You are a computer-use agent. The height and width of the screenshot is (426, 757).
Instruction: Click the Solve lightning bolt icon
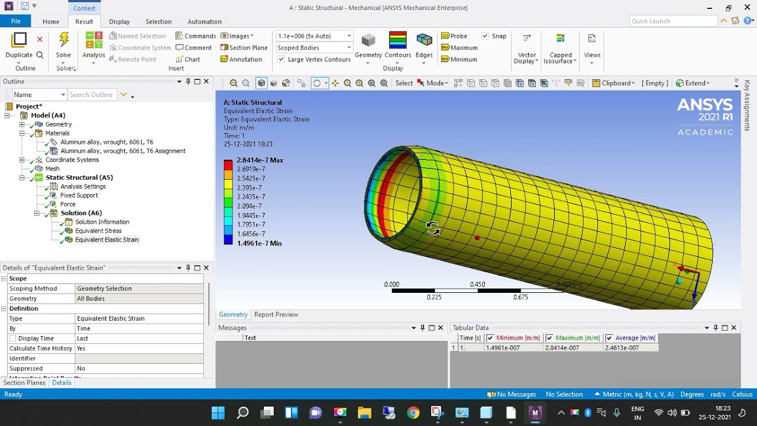pyautogui.click(x=64, y=40)
